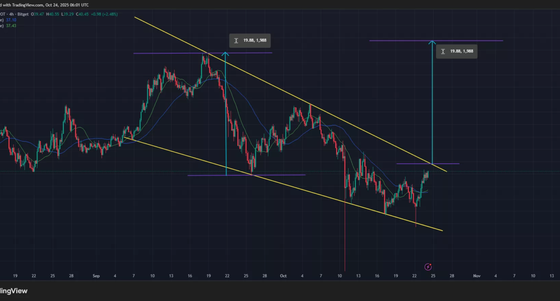Click the TradingView logo in the footer
This screenshot has height=301, width=560.
coord(14,291)
